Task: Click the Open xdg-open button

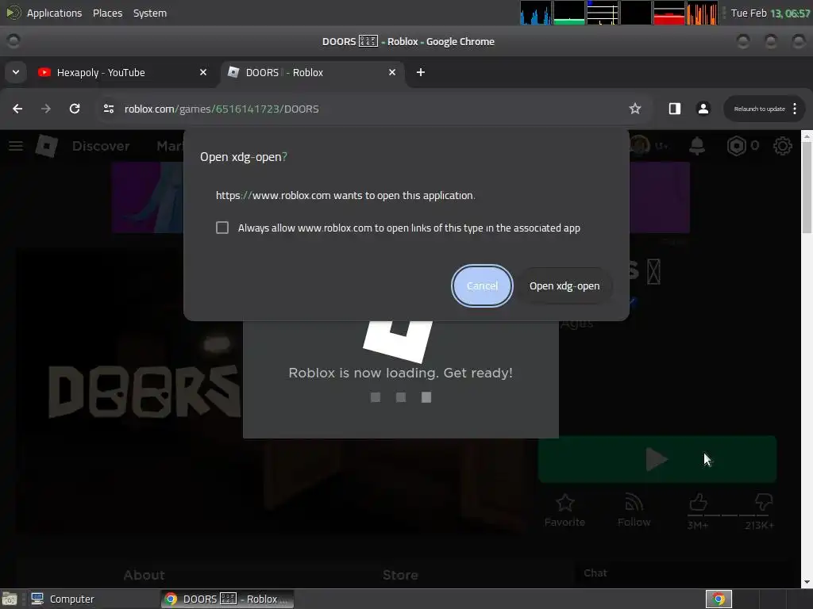Action: click(x=564, y=285)
